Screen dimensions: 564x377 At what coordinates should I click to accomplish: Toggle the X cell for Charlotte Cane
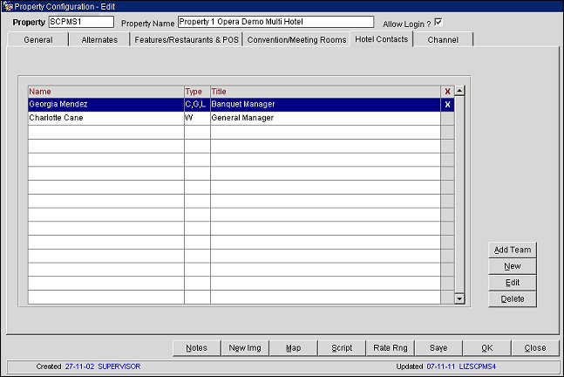[447, 118]
